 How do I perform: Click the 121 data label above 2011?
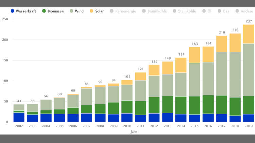tap(140, 69)
